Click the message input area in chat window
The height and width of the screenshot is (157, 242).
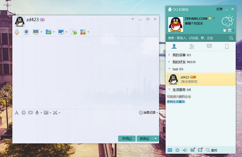coord(86,125)
